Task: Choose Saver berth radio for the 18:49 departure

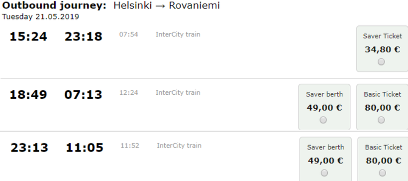Action: tap(323, 120)
